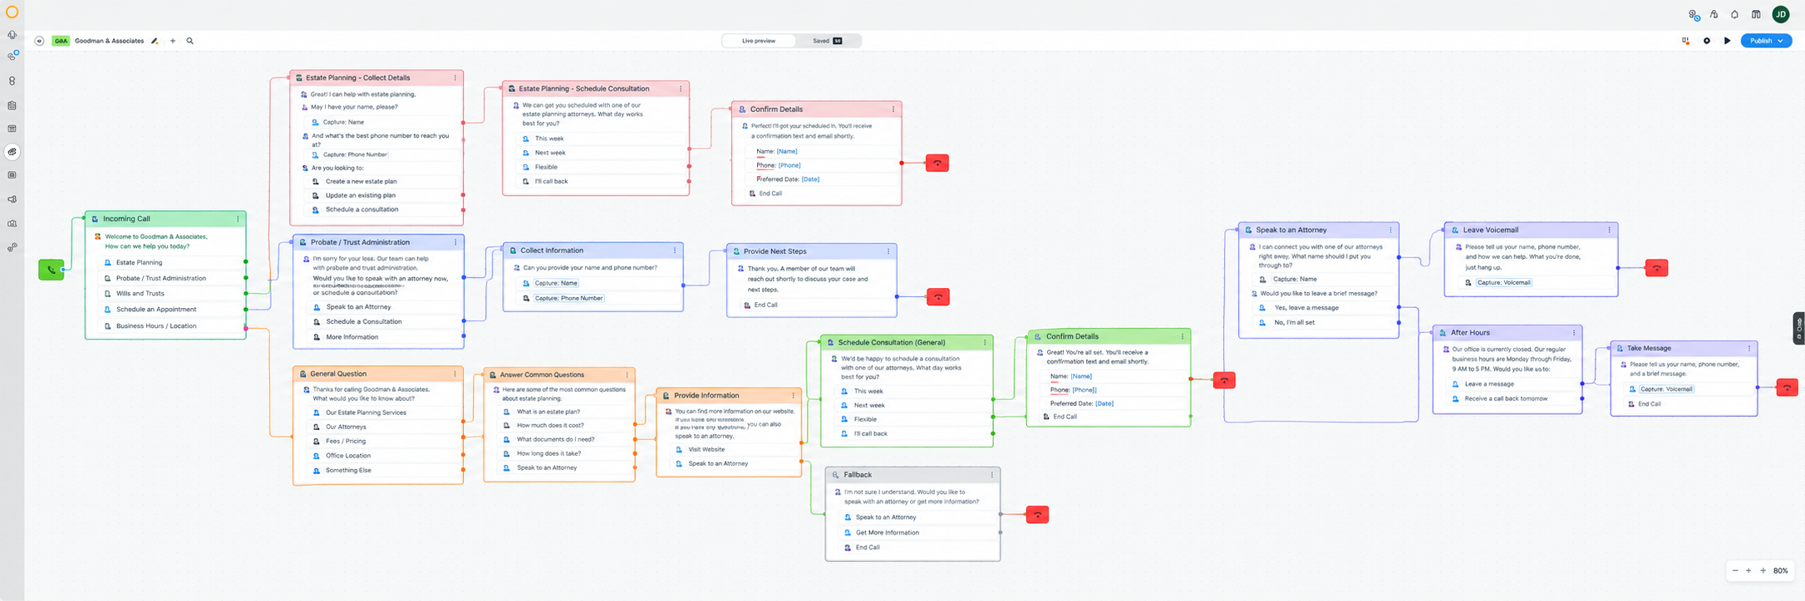Open the Publish dropdown button
1805x601 pixels.
(x=1766, y=41)
